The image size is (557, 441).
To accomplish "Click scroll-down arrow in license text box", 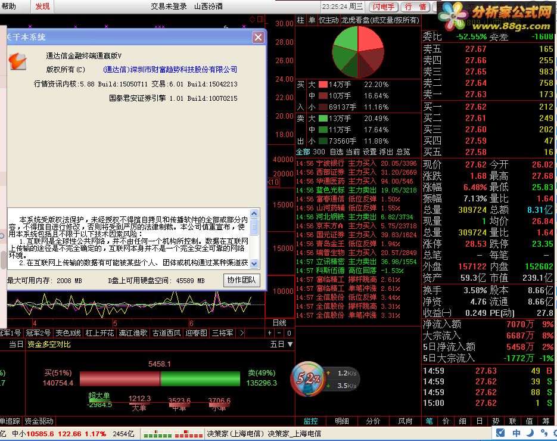I will pyautogui.click(x=254, y=263).
